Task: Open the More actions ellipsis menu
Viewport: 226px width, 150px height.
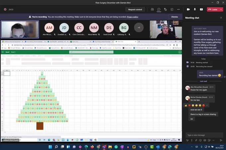Action: 178,10
